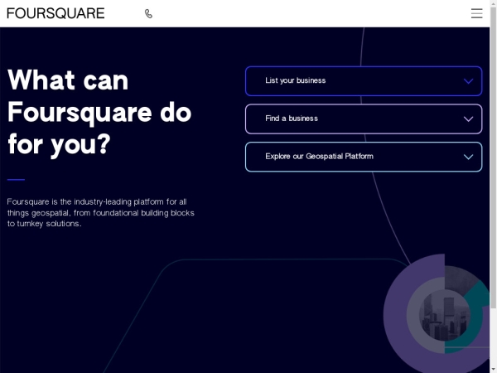
Task: Open the hamburger menu
Action: (476, 13)
